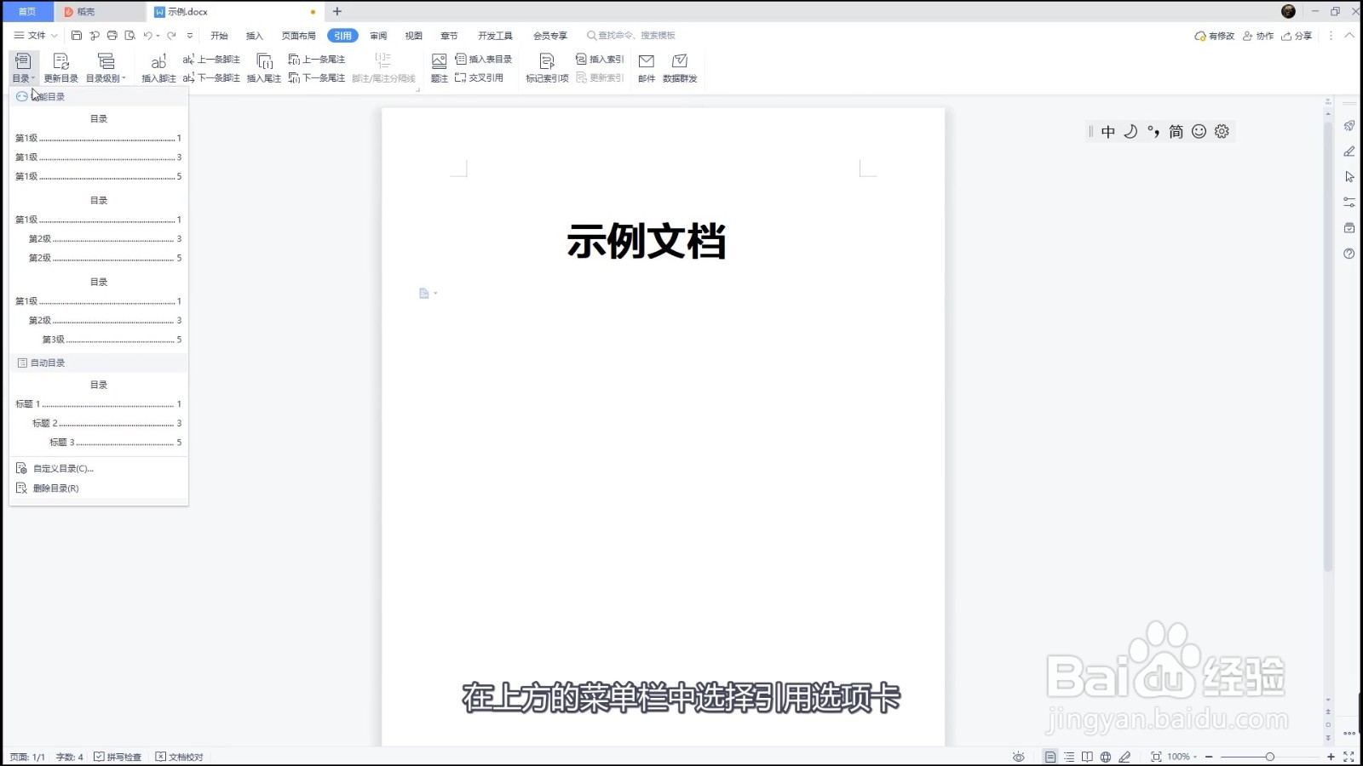Toggle Document Proofing (文档校对) in status bar
Screen dimensions: 1363x766
180,757
